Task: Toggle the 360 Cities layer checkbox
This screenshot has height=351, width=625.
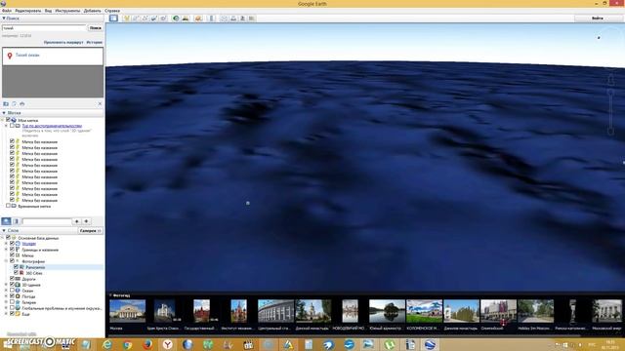Action: click(x=16, y=273)
